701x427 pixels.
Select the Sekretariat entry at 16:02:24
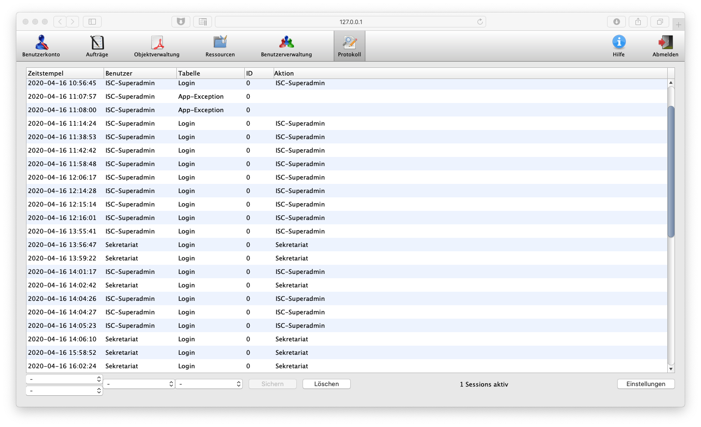tap(347, 366)
